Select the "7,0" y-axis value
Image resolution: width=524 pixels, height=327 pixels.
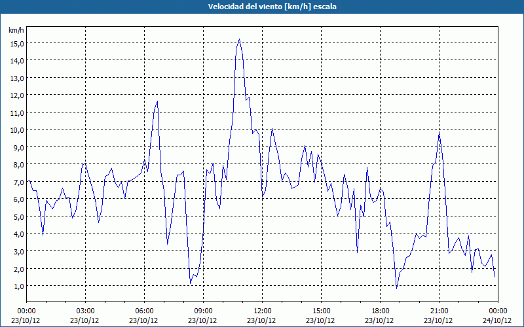[x=19, y=182]
